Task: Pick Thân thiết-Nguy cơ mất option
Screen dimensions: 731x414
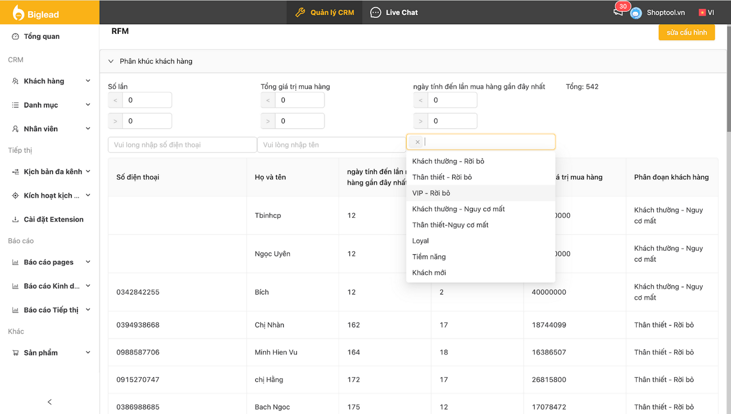Action: pos(481,224)
